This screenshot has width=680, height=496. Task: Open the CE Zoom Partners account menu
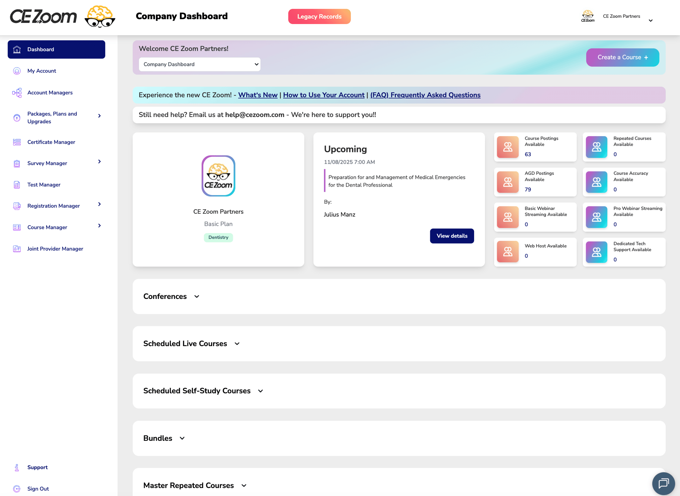(651, 20)
